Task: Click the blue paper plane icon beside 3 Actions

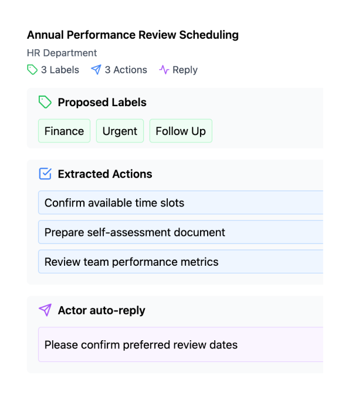Action: click(96, 70)
